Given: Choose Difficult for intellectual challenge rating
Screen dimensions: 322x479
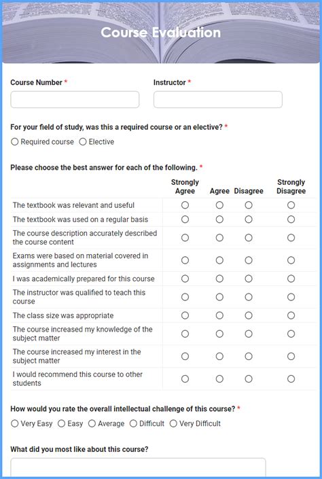Looking at the screenshot, I should tap(133, 423).
